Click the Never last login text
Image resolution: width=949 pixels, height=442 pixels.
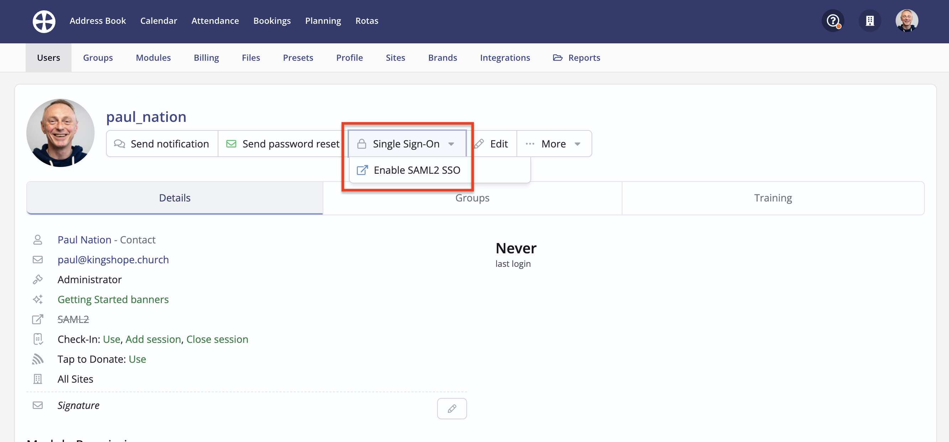pyautogui.click(x=516, y=254)
